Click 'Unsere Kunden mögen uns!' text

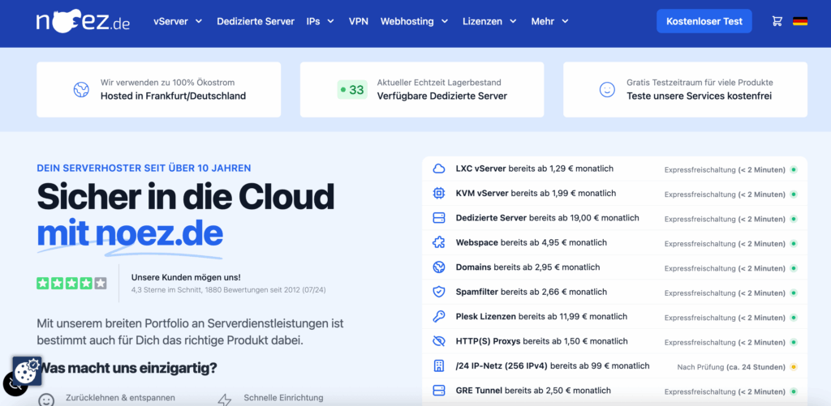[186, 277]
